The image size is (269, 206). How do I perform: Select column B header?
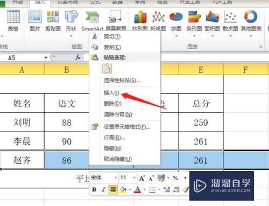[x=67, y=69]
